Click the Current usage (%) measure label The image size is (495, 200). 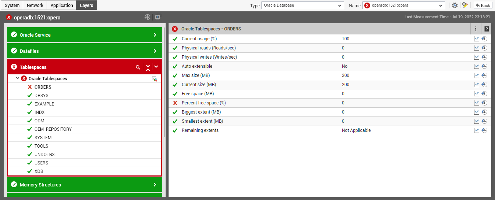[199, 39]
